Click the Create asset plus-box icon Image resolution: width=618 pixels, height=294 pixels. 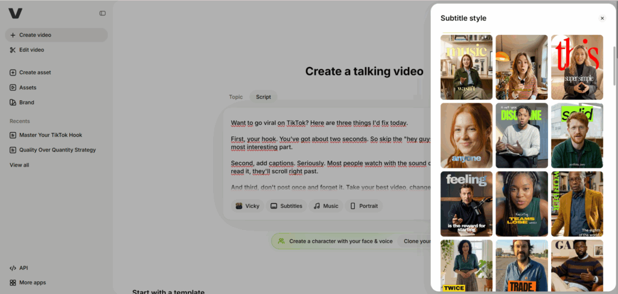13,72
